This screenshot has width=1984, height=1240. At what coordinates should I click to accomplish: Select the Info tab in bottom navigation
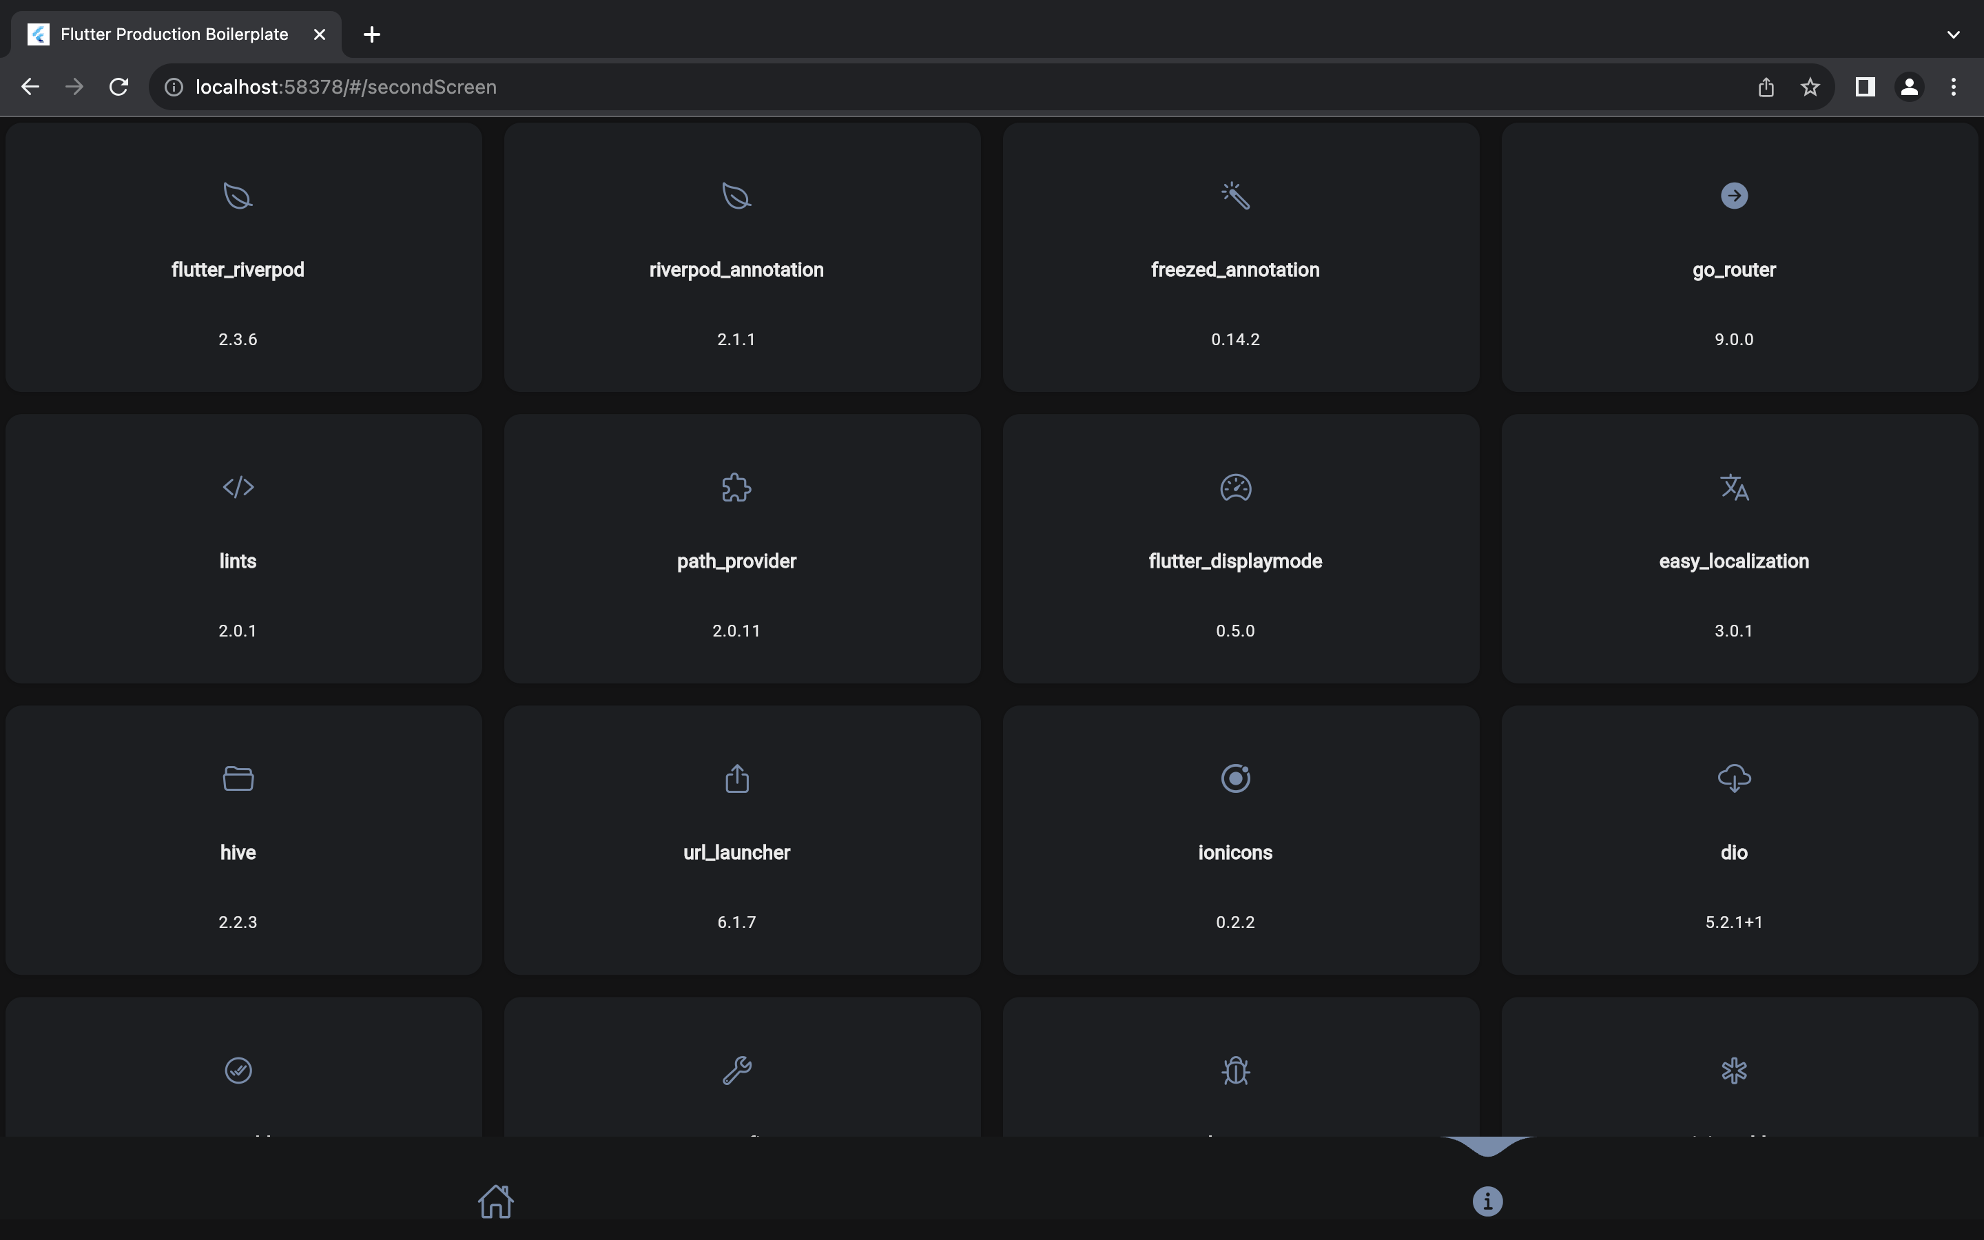(1487, 1201)
